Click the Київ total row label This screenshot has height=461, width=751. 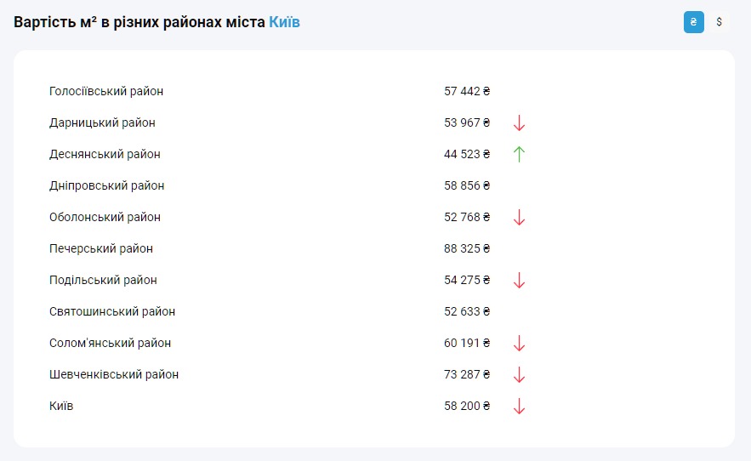(x=61, y=406)
